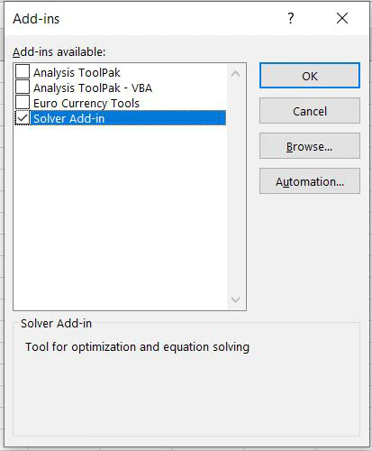Select the Euro Currency Tools entry
Viewport: 372px width, 451px height.
pyautogui.click(x=86, y=103)
